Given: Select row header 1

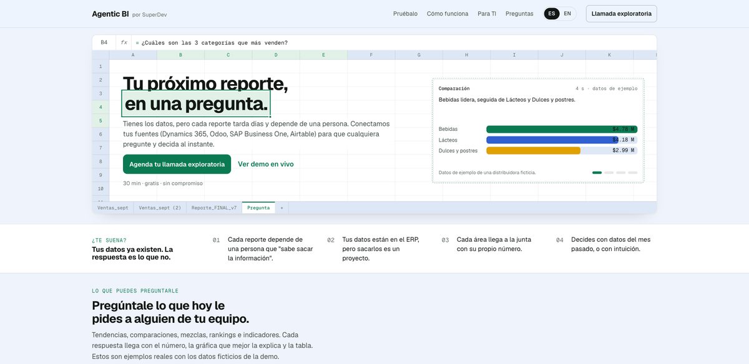Looking at the screenshot, I should (x=100, y=66).
